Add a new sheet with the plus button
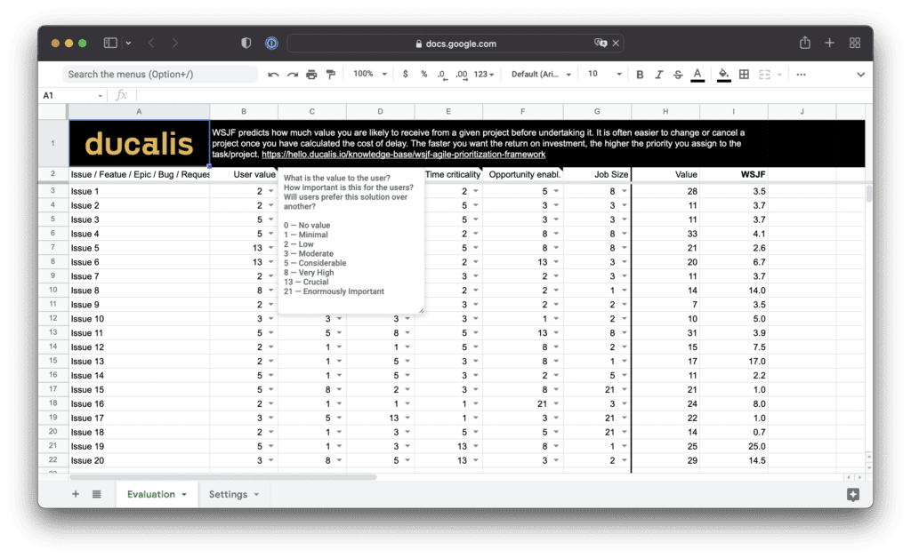Image resolution: width=911 pixels, height=558 pixels. pos(76,493)
